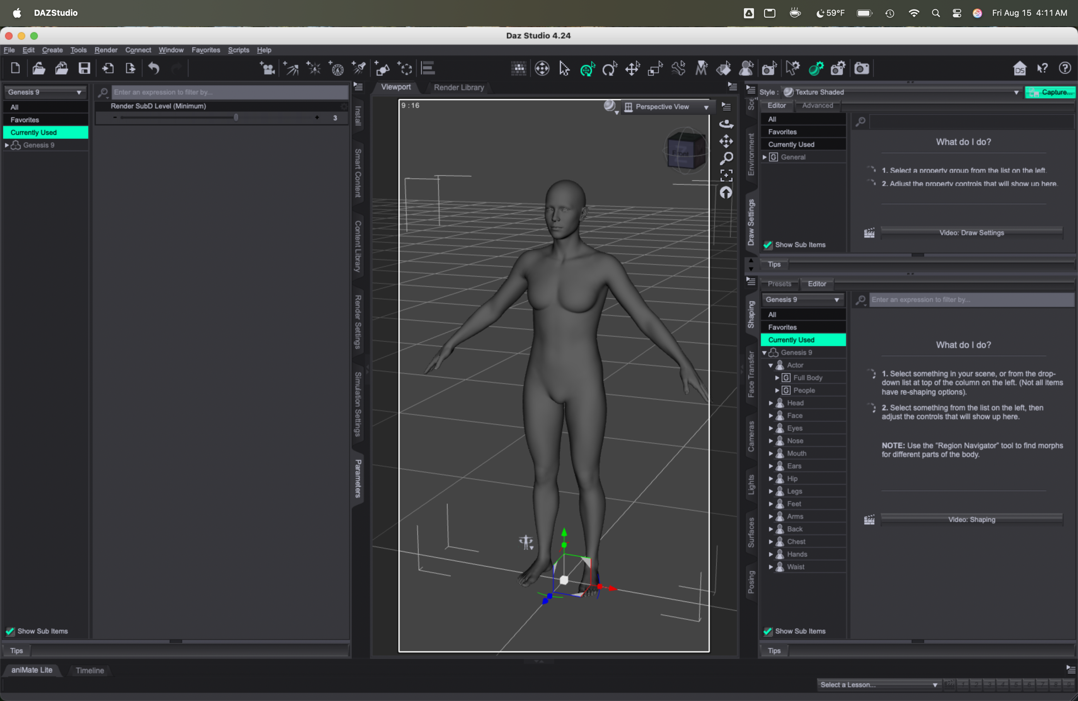
Task: Switch to the Timeline tab
Action: coord(90,670)
